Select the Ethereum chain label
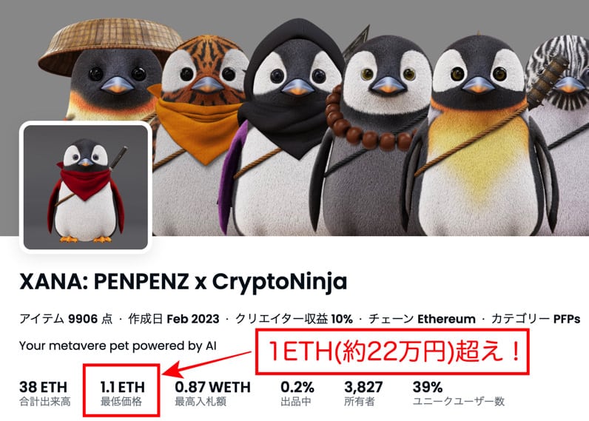589x421 pixels. click(446, 319)
